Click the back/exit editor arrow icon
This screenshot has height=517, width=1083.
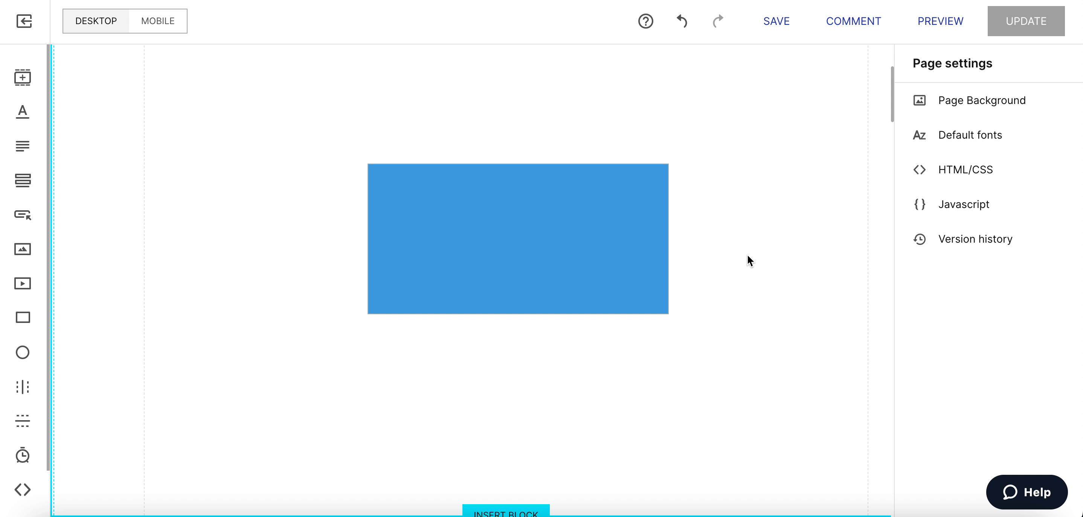[x=24, y=21]
